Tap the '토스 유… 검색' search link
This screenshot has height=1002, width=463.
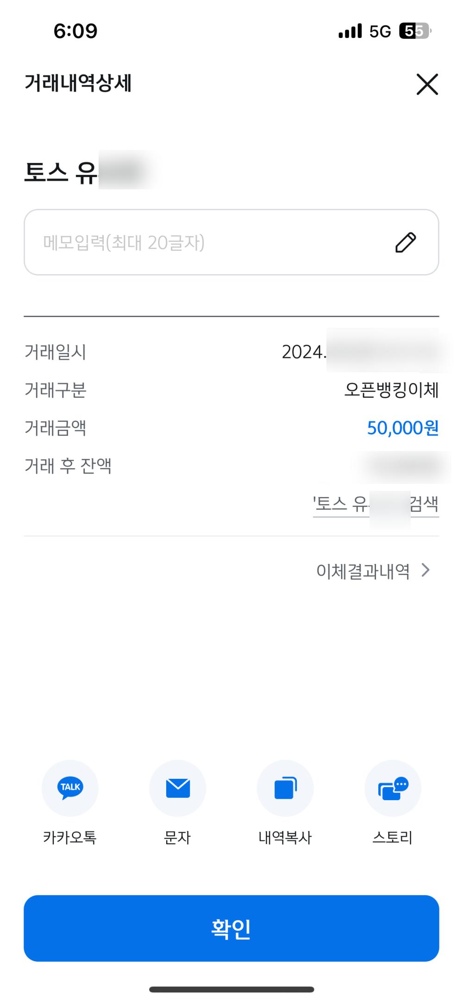[375, 504]
